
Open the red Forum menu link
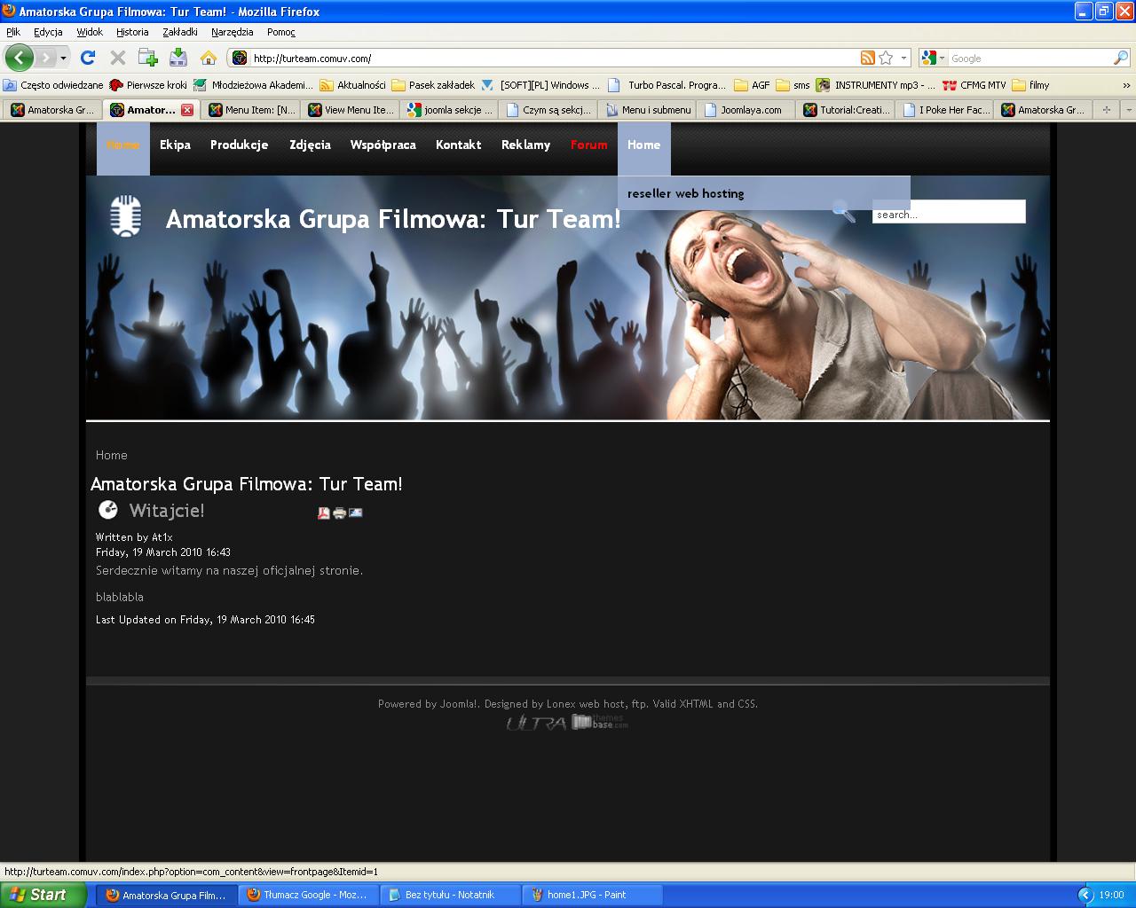point(588,145)
